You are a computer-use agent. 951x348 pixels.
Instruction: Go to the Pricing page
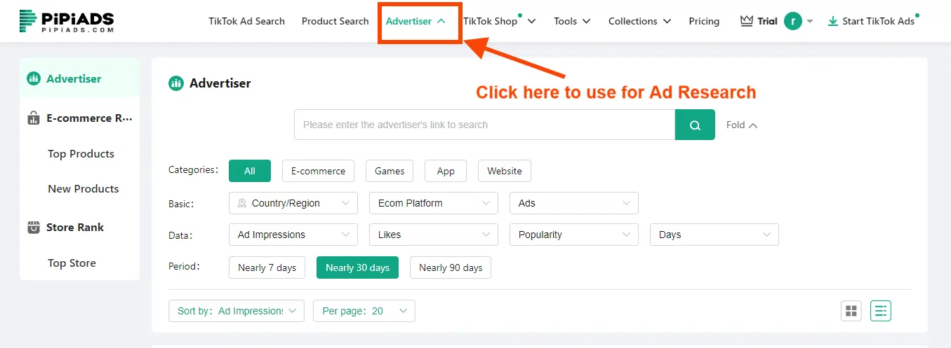click(704, 21)
